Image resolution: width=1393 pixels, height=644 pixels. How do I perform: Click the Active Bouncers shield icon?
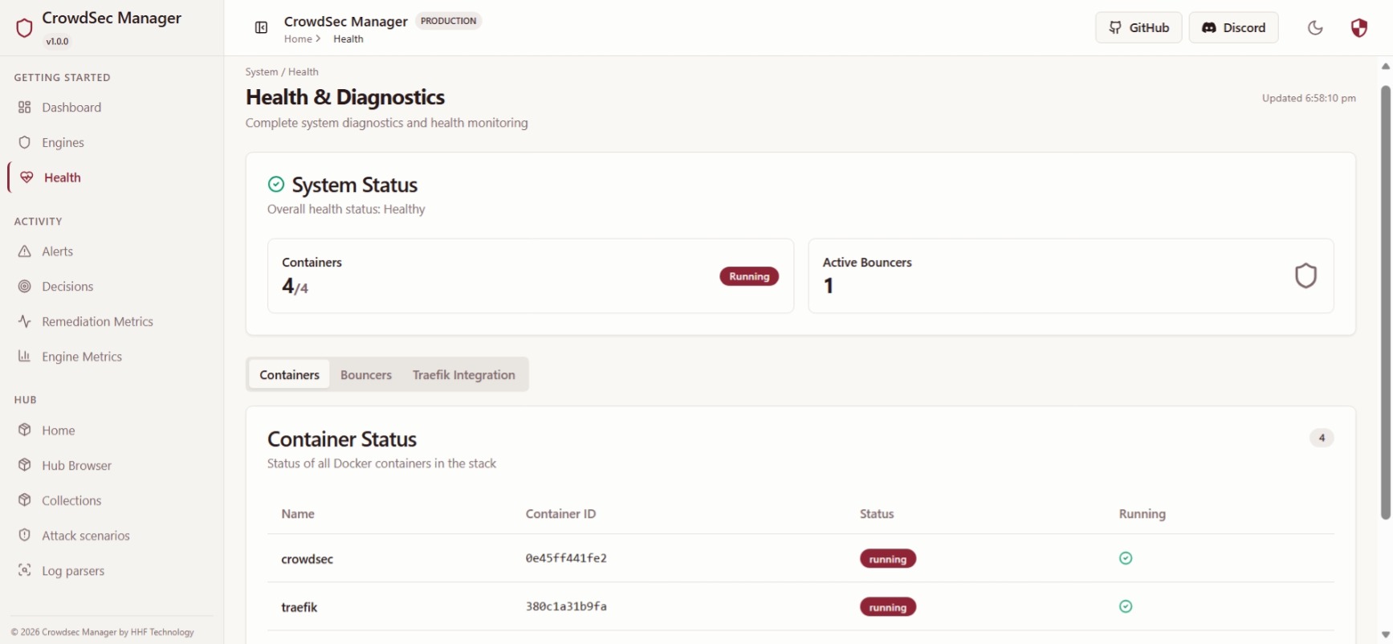coord(1306,276)
